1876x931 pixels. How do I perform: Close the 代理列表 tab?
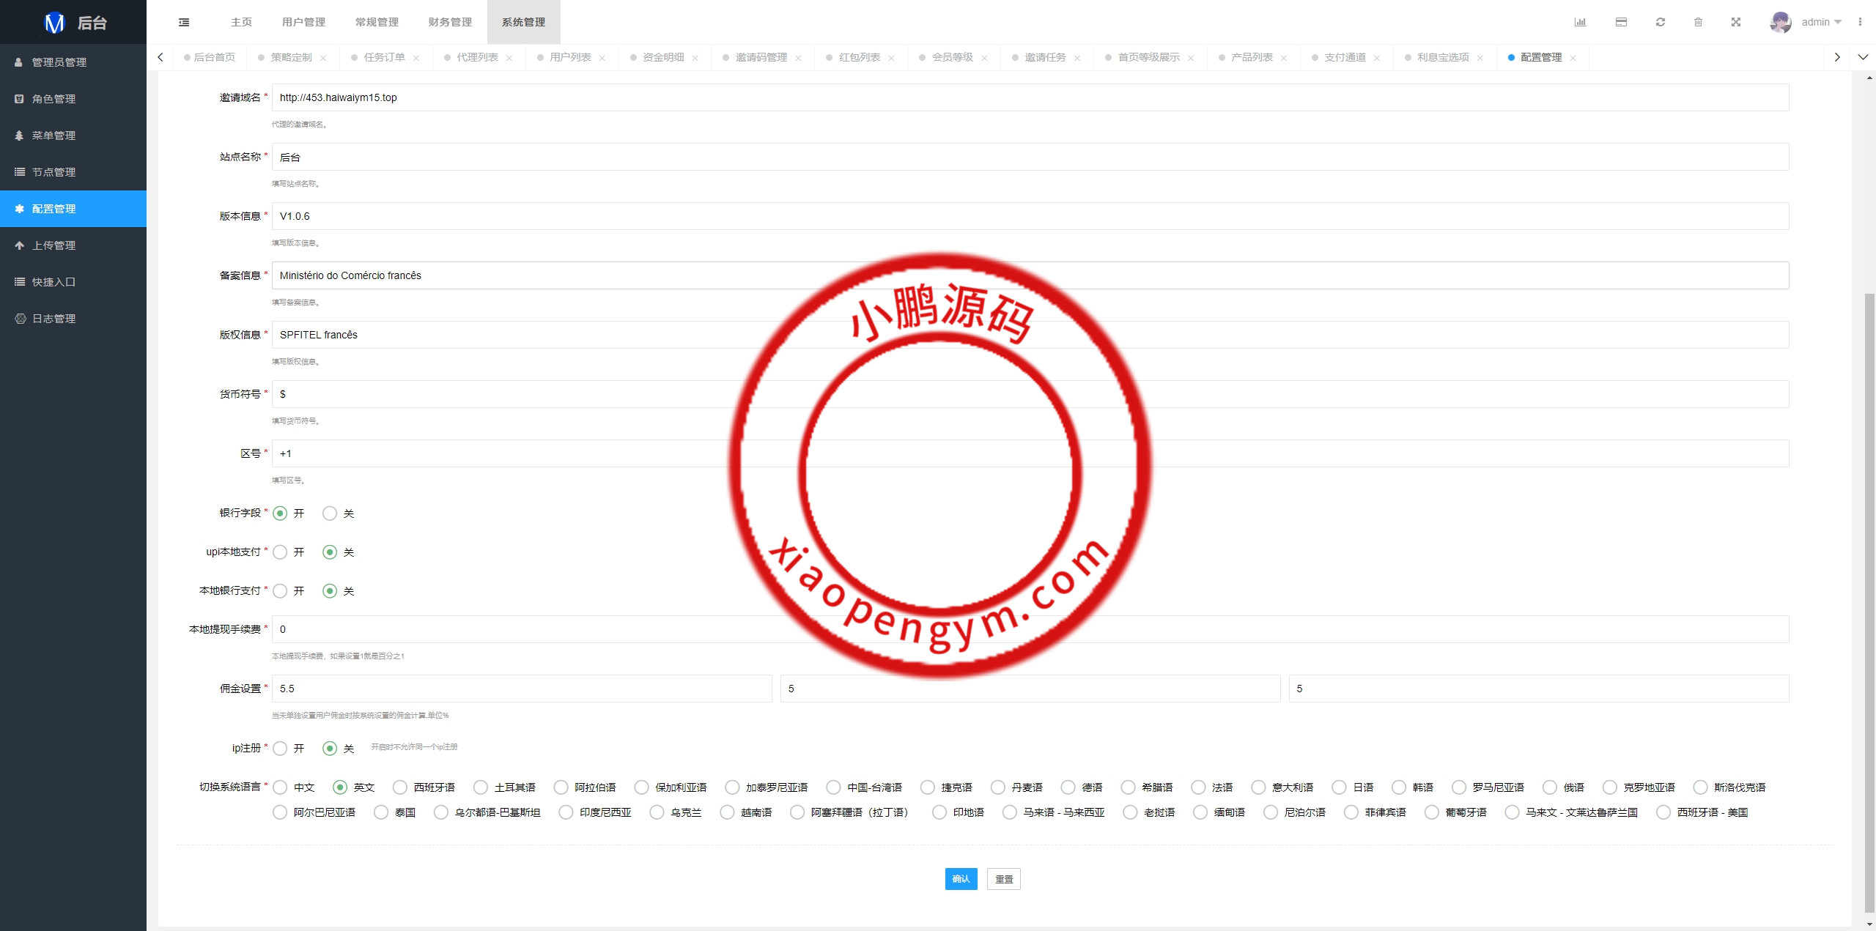pyautogui.click(x=509, y=58)
